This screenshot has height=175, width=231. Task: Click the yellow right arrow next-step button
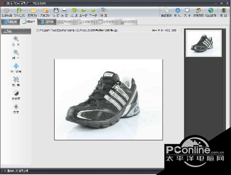(x=93, y=11)
